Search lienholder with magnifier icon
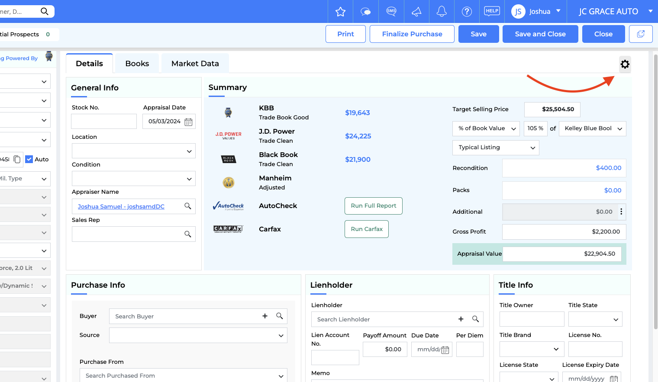 click(x=475, y=319)
